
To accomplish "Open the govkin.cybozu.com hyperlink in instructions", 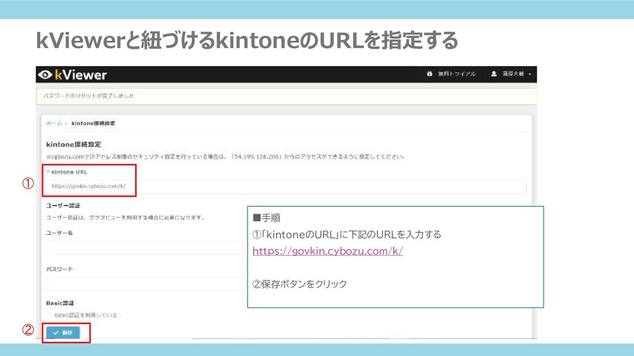I will click(328, 251).
